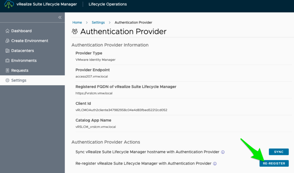The width and height of the screenshot is (294, 173).
Task: Show info tooltip for Sync action
Action: (223, 152)
